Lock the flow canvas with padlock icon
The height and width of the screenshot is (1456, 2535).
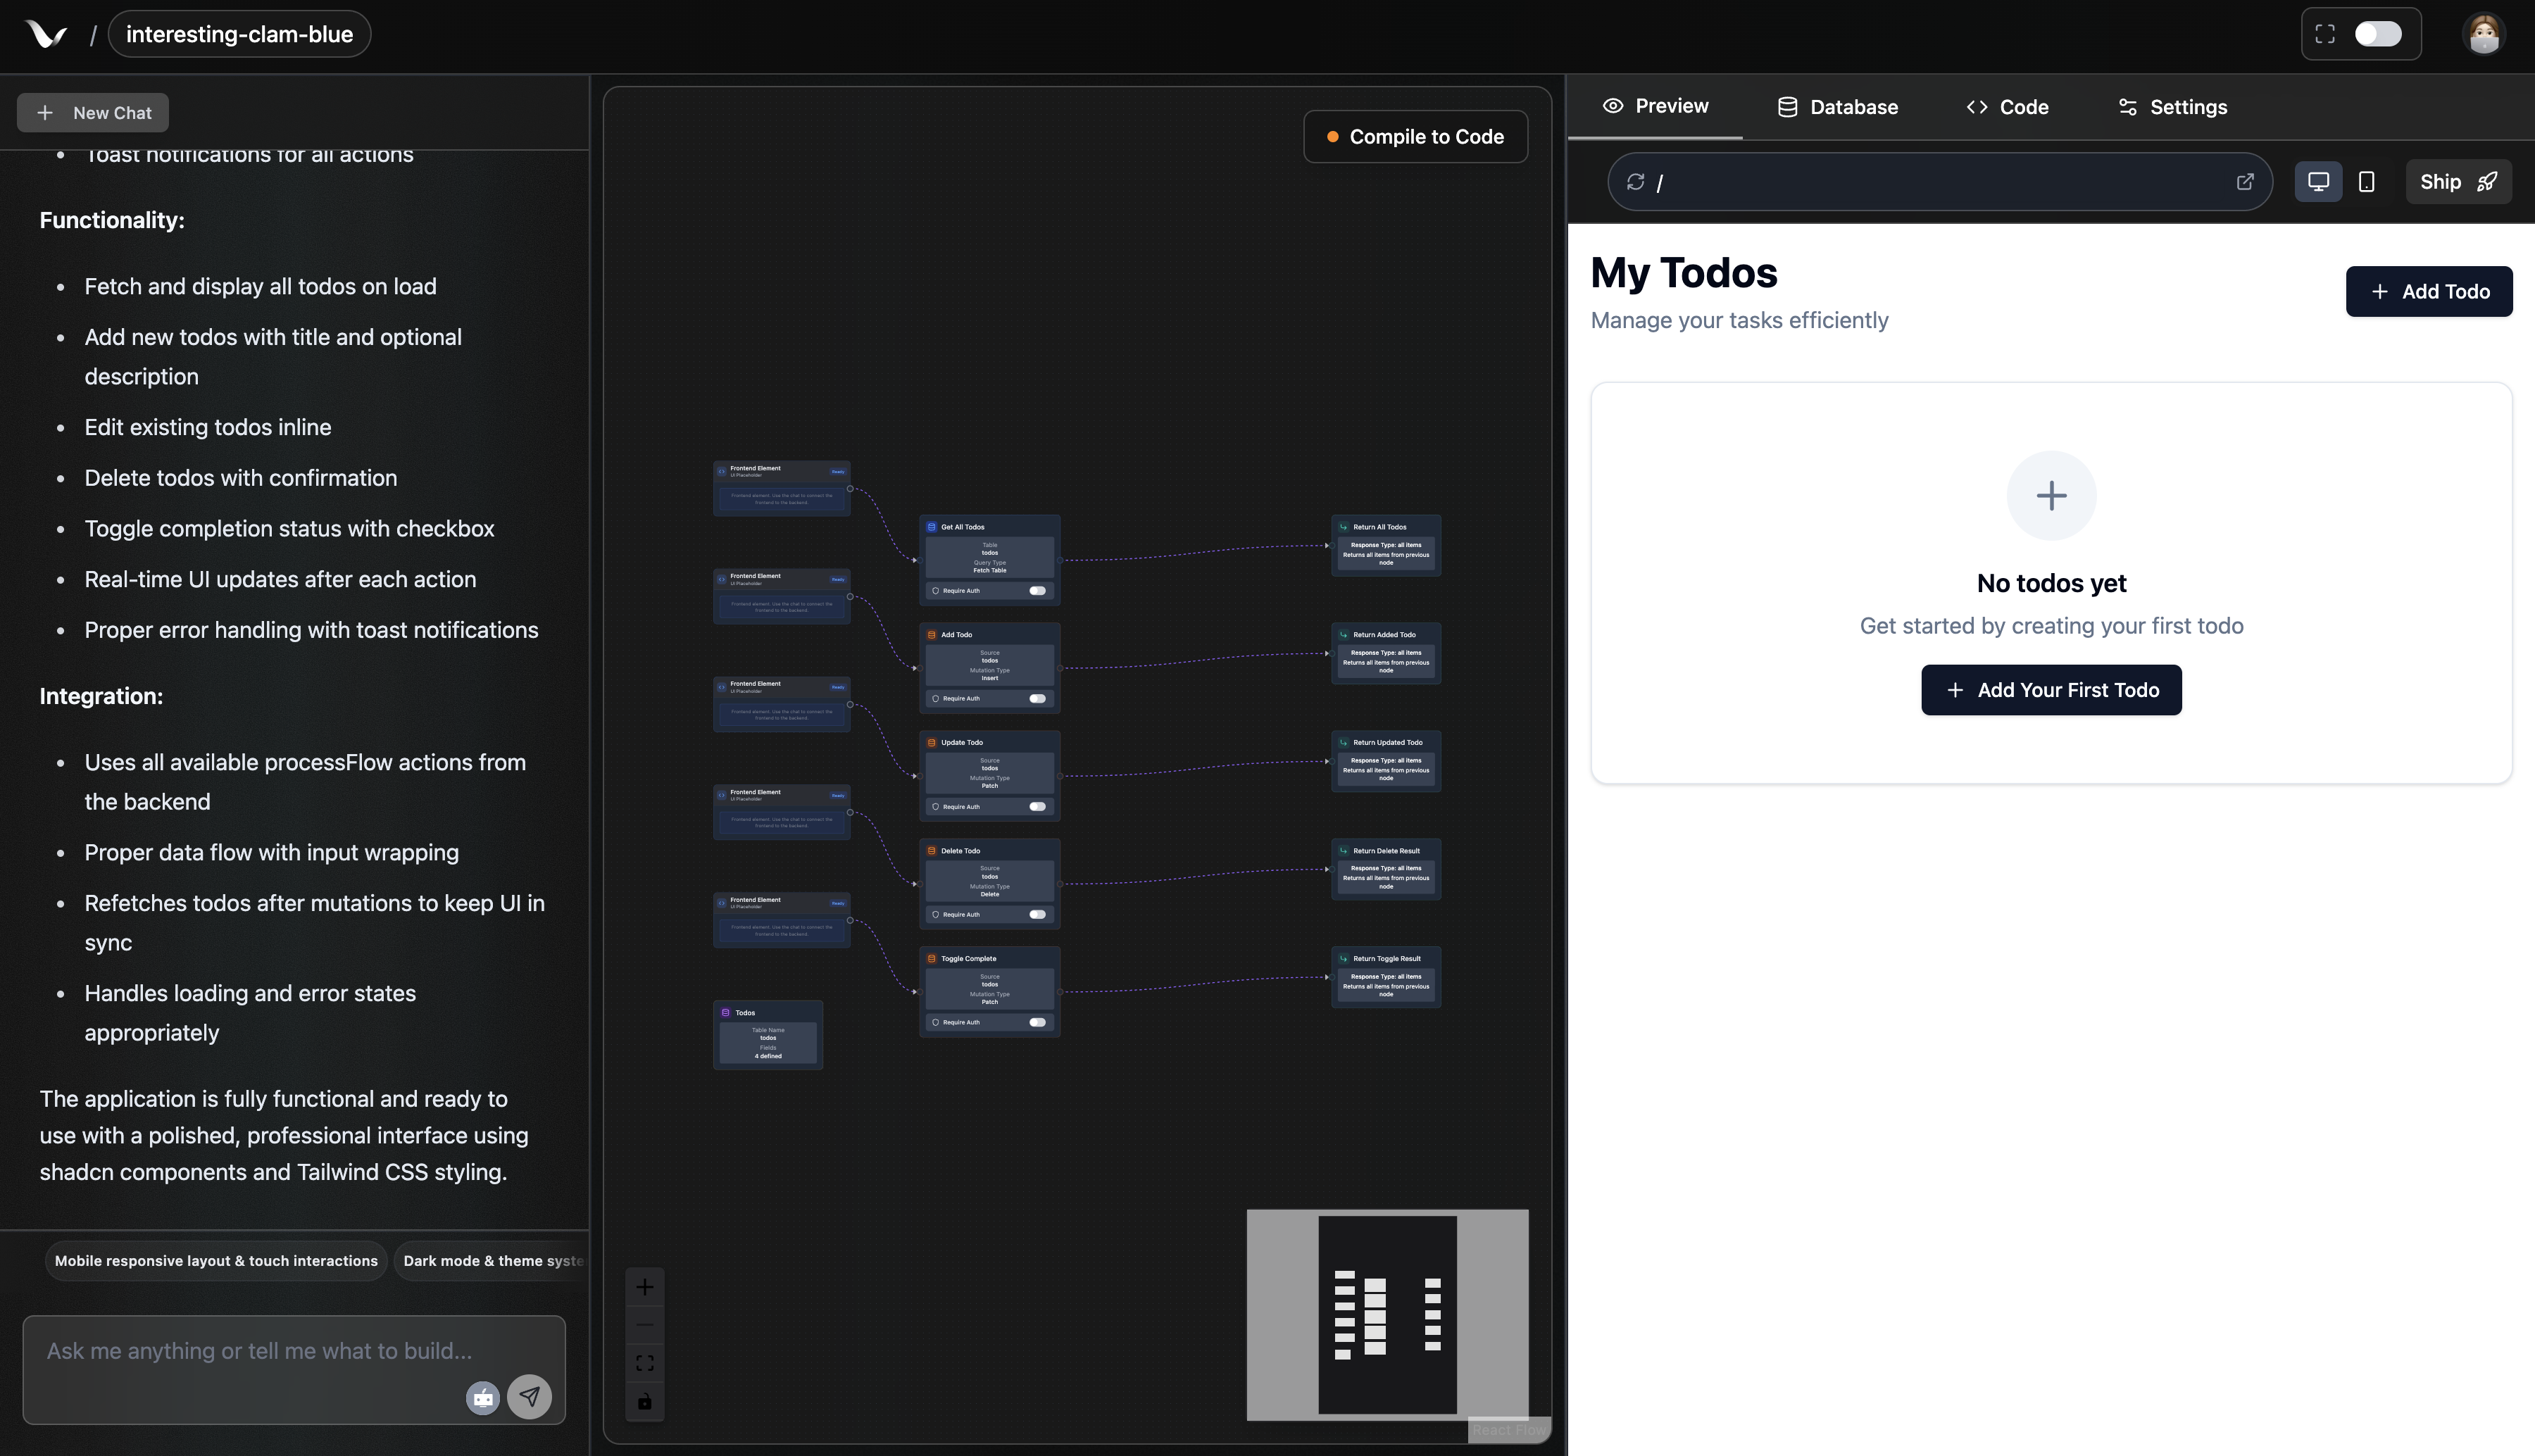645,1401
